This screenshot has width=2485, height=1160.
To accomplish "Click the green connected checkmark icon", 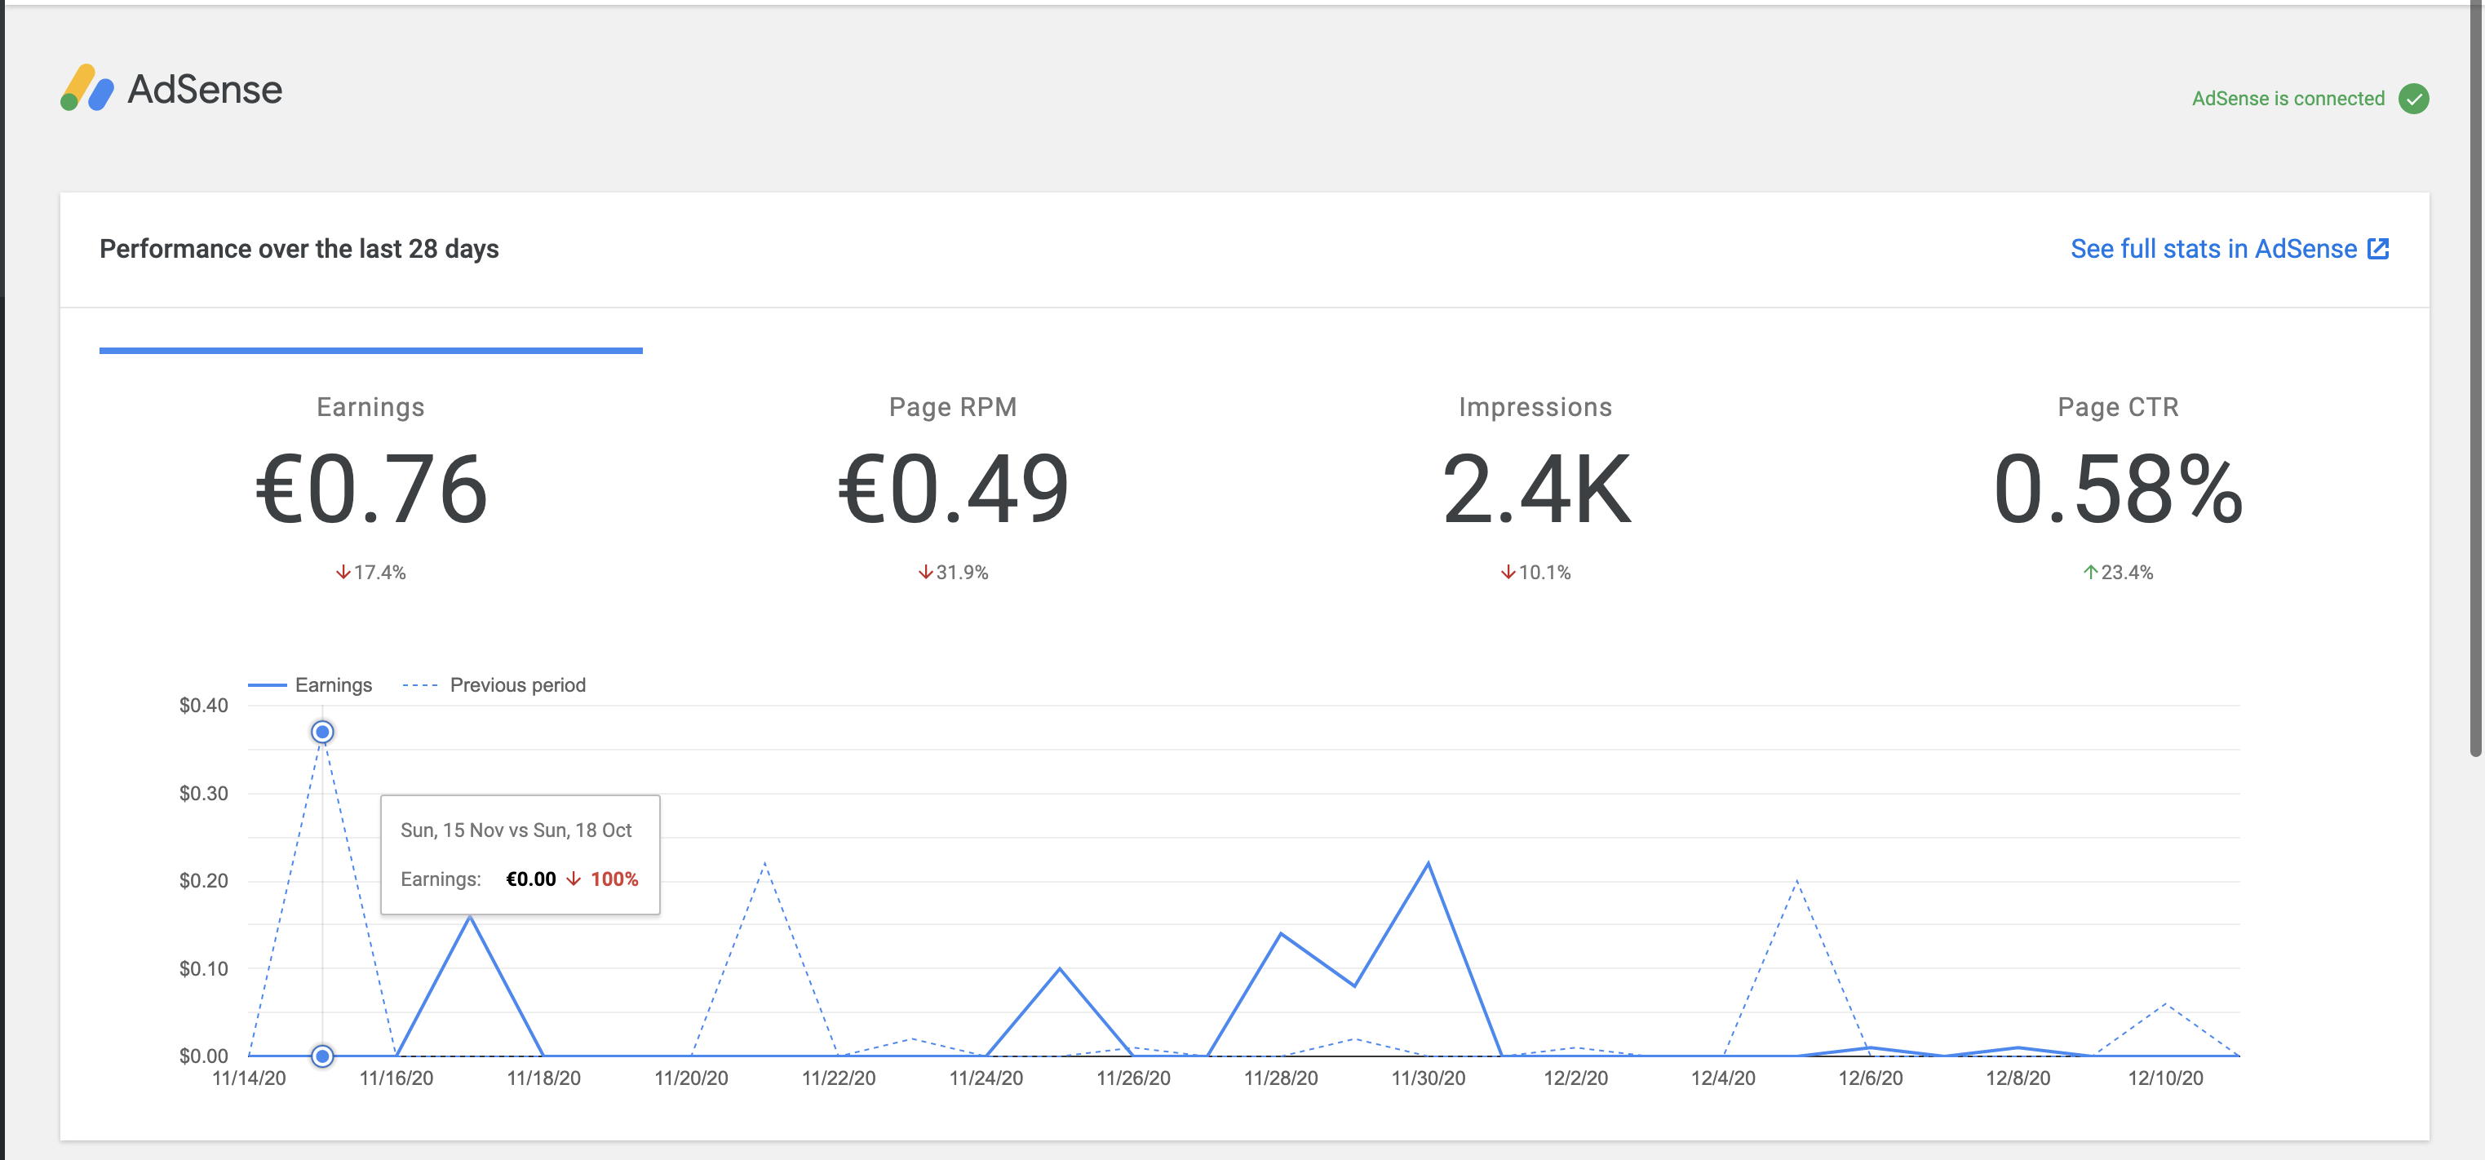I will [2415, 97].
